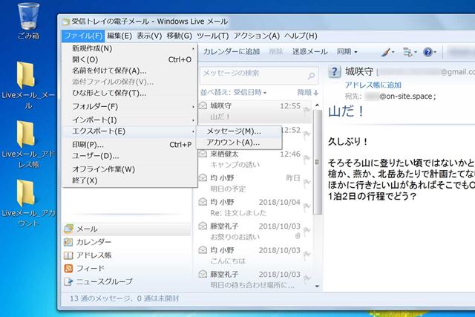Image resolution: width=475 pixels, height=317 pixels.
Task: Select 印刷(P)... menu item
Action: (x=130, y=145)
